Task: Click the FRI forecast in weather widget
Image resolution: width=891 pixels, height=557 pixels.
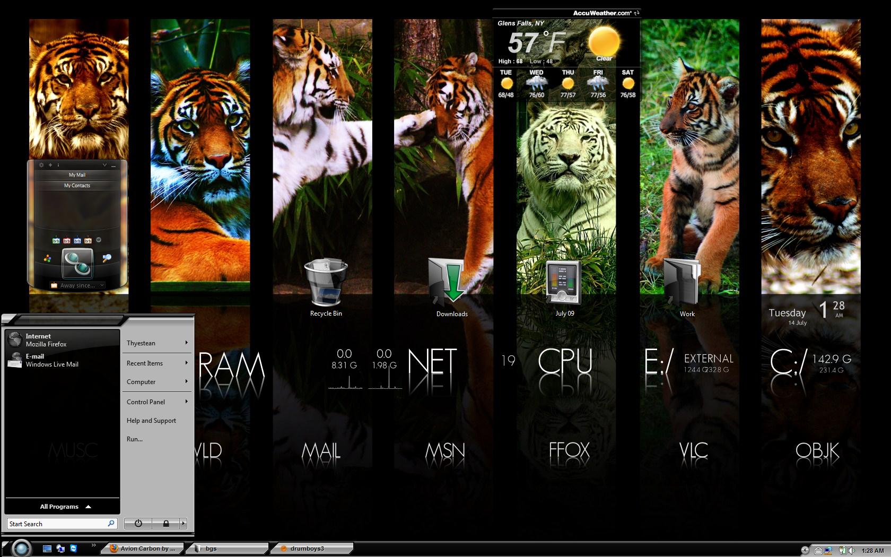Action: pos(598,84)
